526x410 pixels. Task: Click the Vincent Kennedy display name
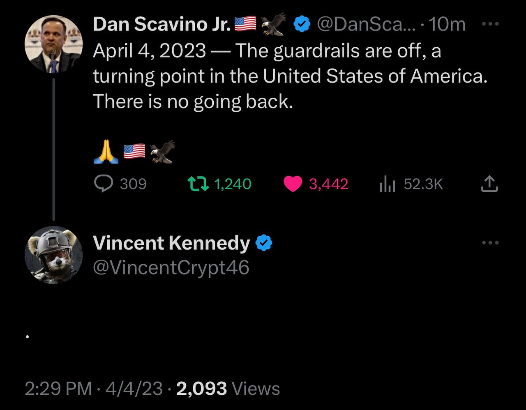tap(171, 243)
